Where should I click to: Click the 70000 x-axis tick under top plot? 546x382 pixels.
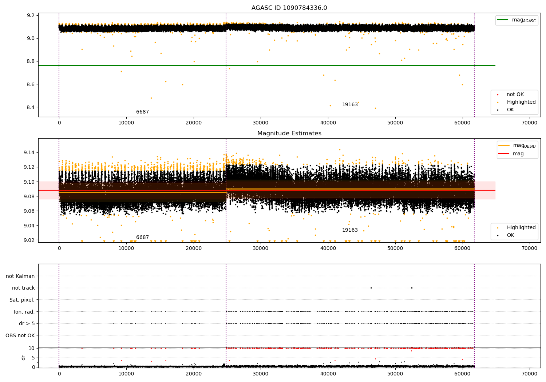click(x=530, y=123)
